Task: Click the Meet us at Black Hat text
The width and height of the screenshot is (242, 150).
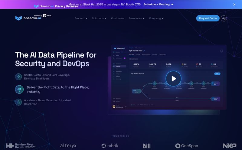Action: [x=104, y=4]
